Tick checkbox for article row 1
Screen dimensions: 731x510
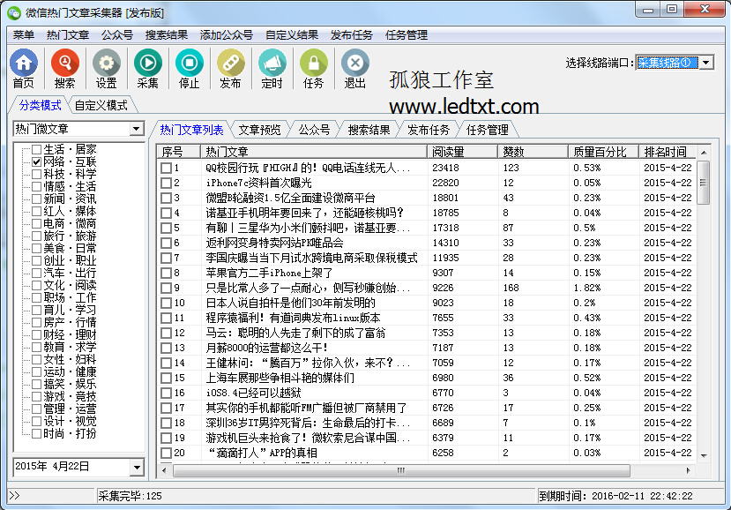click(x=166, y=168)
